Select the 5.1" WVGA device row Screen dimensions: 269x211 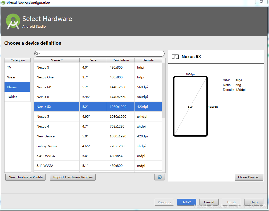(x=98, y=166)
